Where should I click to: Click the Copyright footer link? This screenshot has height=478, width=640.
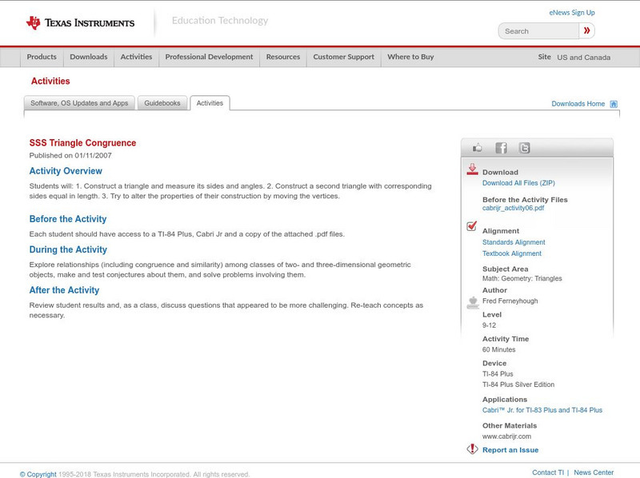pos(38,474)
